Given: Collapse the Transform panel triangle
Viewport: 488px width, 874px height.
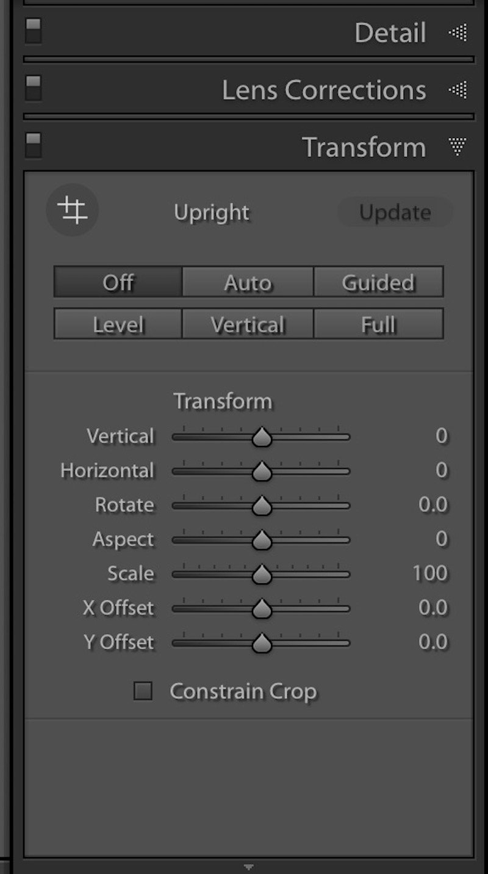Looking at the screenshot, I should pos(457,147).
